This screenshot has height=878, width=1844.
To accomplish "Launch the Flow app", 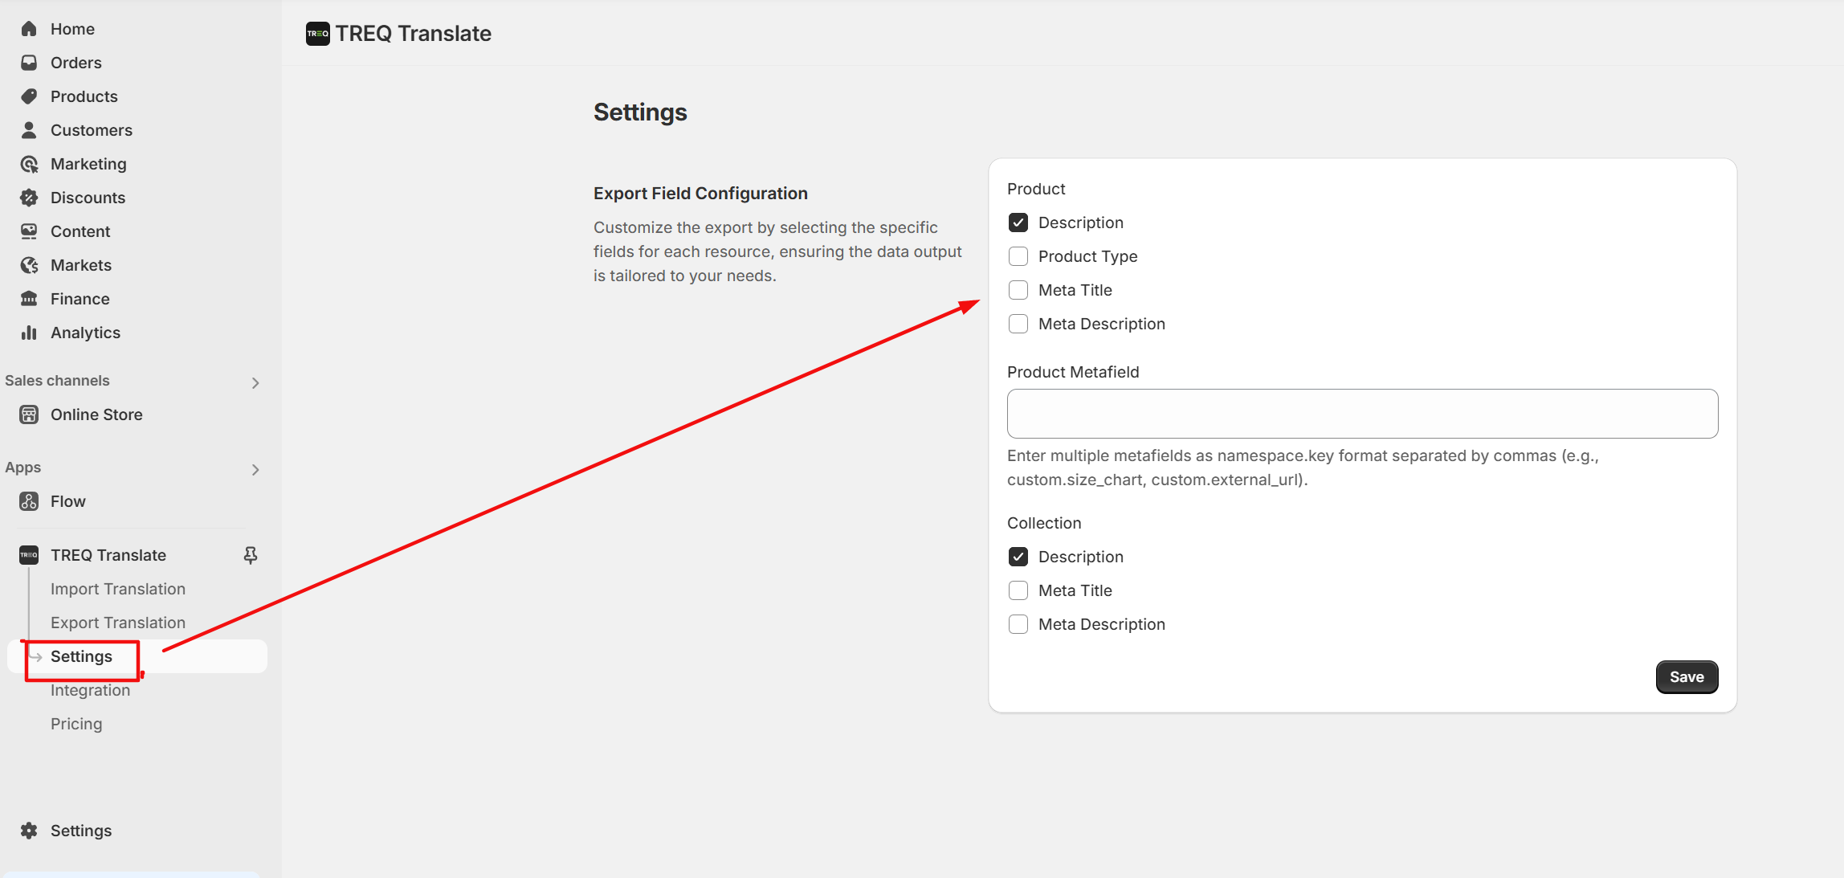I will point(68,501).
